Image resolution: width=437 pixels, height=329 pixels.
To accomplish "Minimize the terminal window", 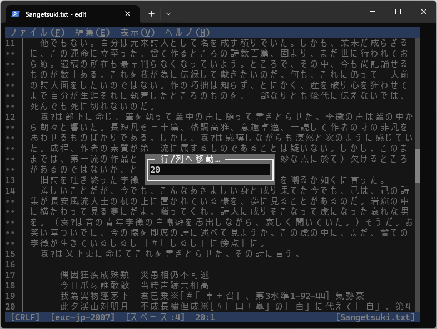I will point(373,12).
